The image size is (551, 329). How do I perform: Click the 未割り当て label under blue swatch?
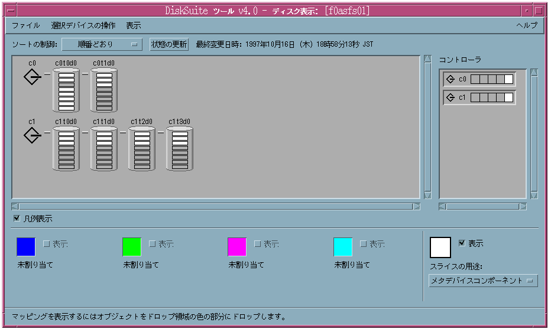(35, 265)
